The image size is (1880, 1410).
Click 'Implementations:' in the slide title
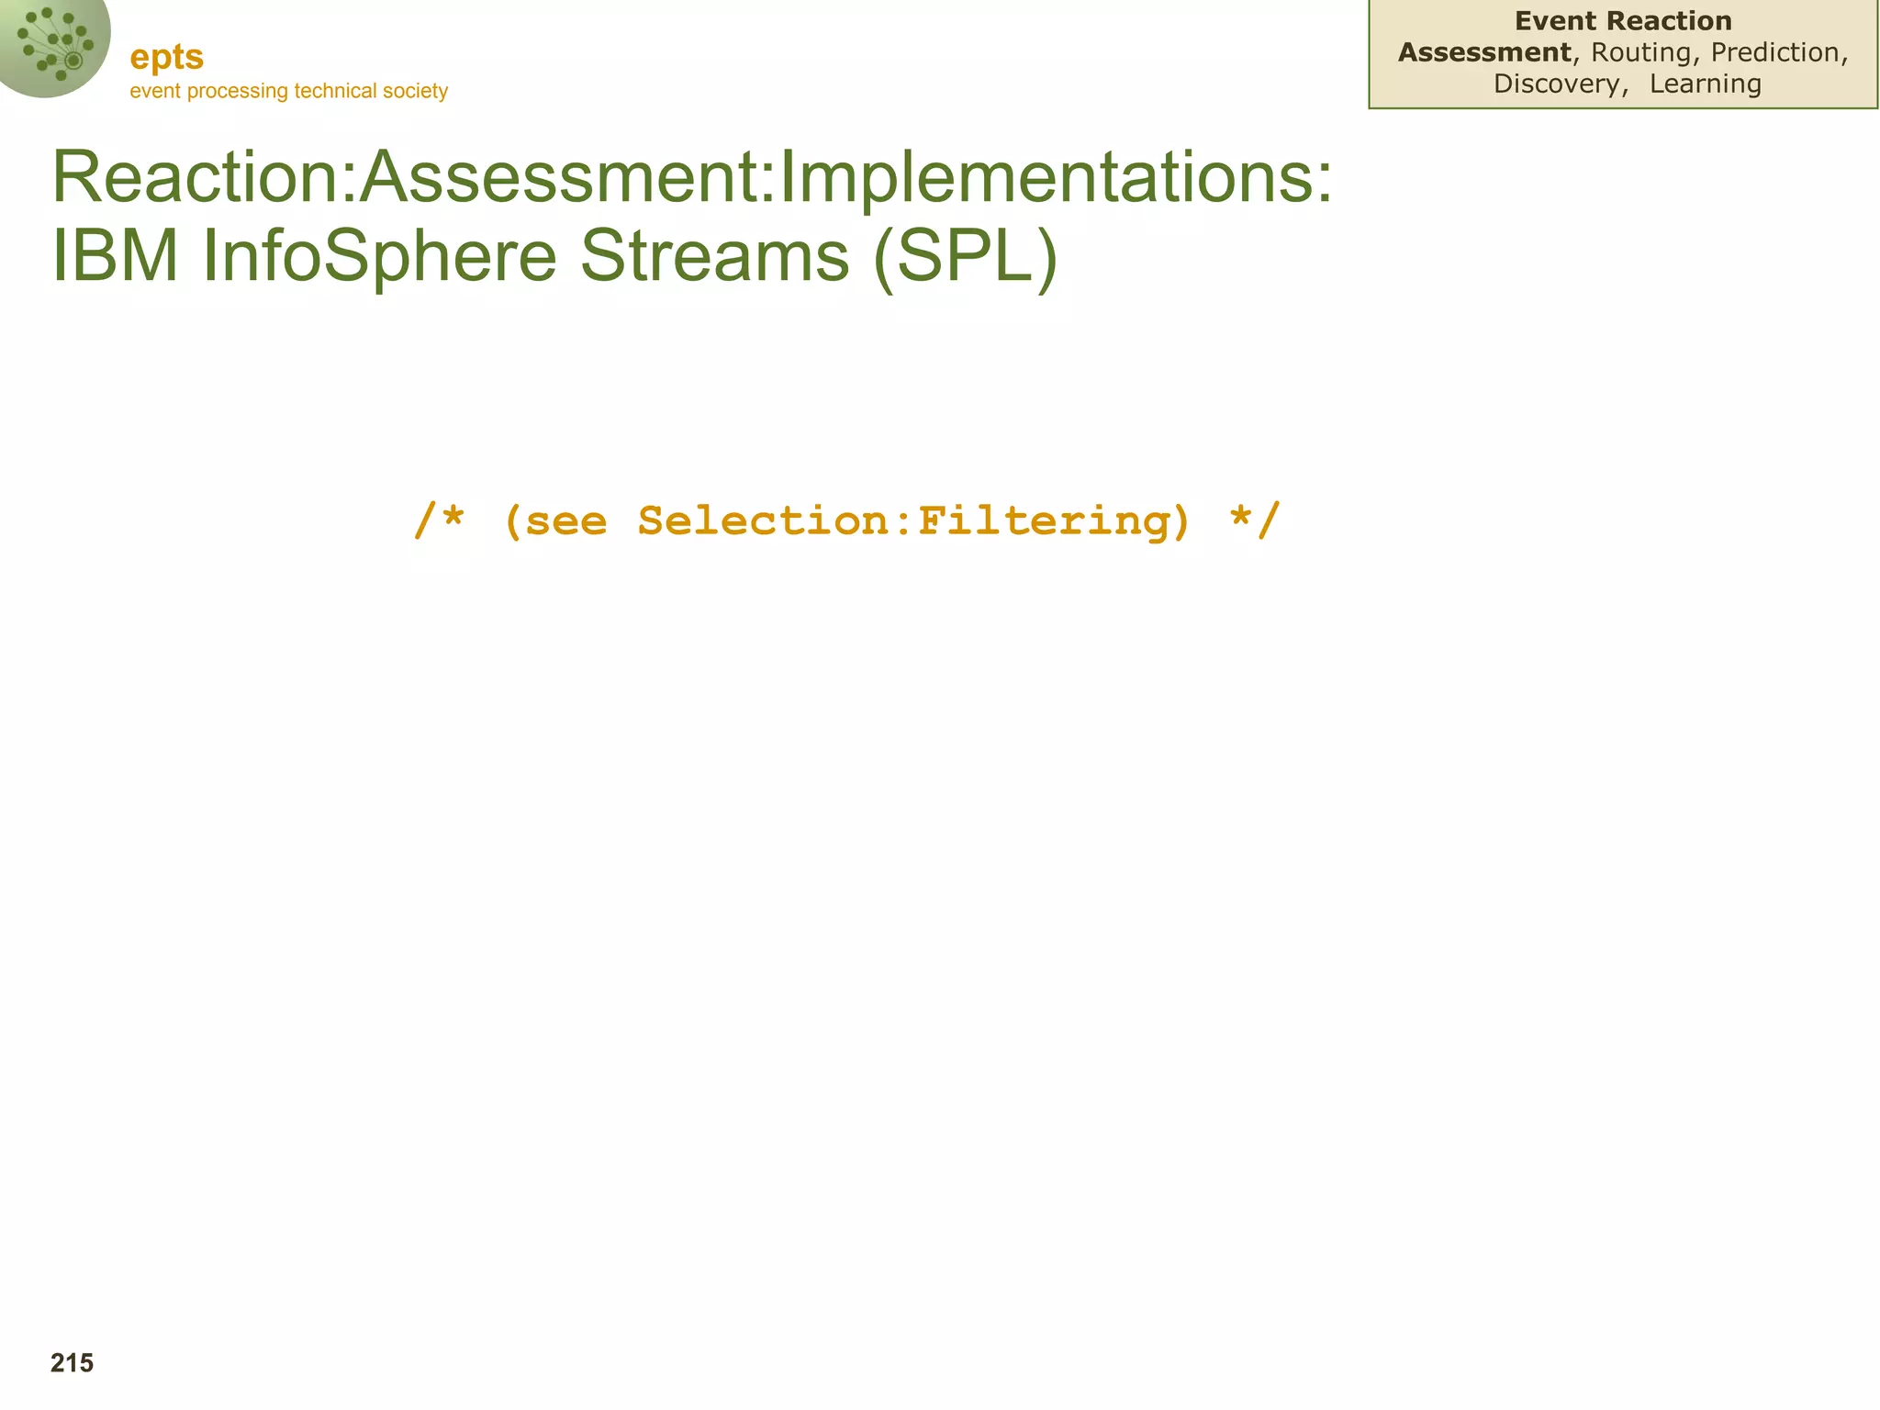1056,177
